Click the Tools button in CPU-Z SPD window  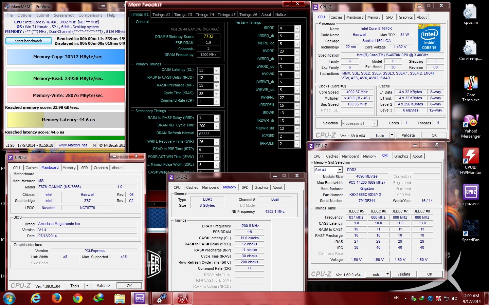(375, 274)
